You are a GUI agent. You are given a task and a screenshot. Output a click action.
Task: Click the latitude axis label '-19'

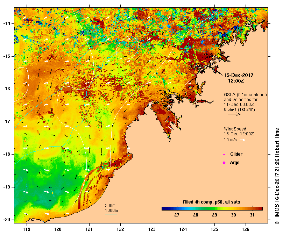[7, 187]
